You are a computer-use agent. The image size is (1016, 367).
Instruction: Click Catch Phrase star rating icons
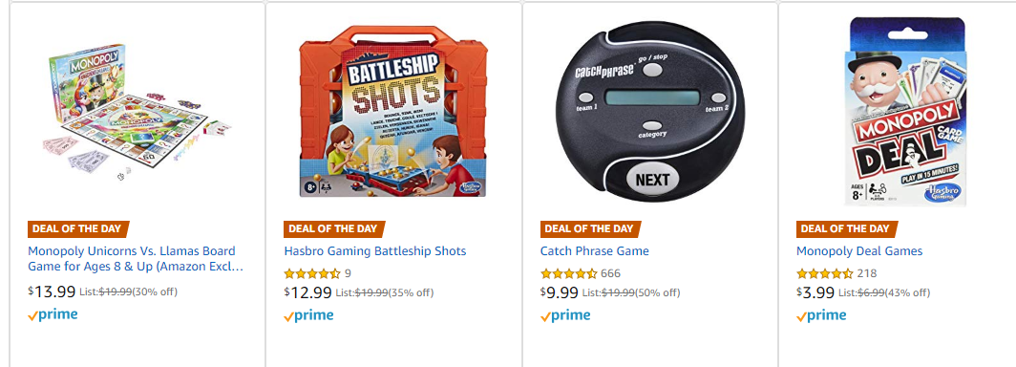pyautogui.click(x=568, y=273)
